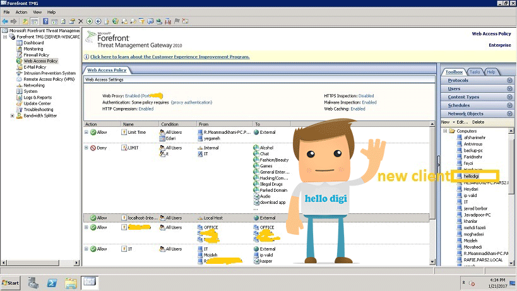Select Antivirous computer object

(x=473, y=144)
